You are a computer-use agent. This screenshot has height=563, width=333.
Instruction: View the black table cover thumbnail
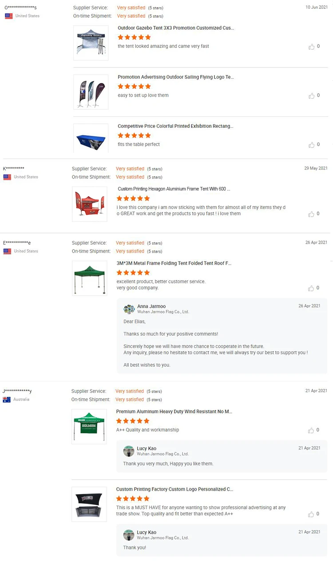(x=89, y=504)
